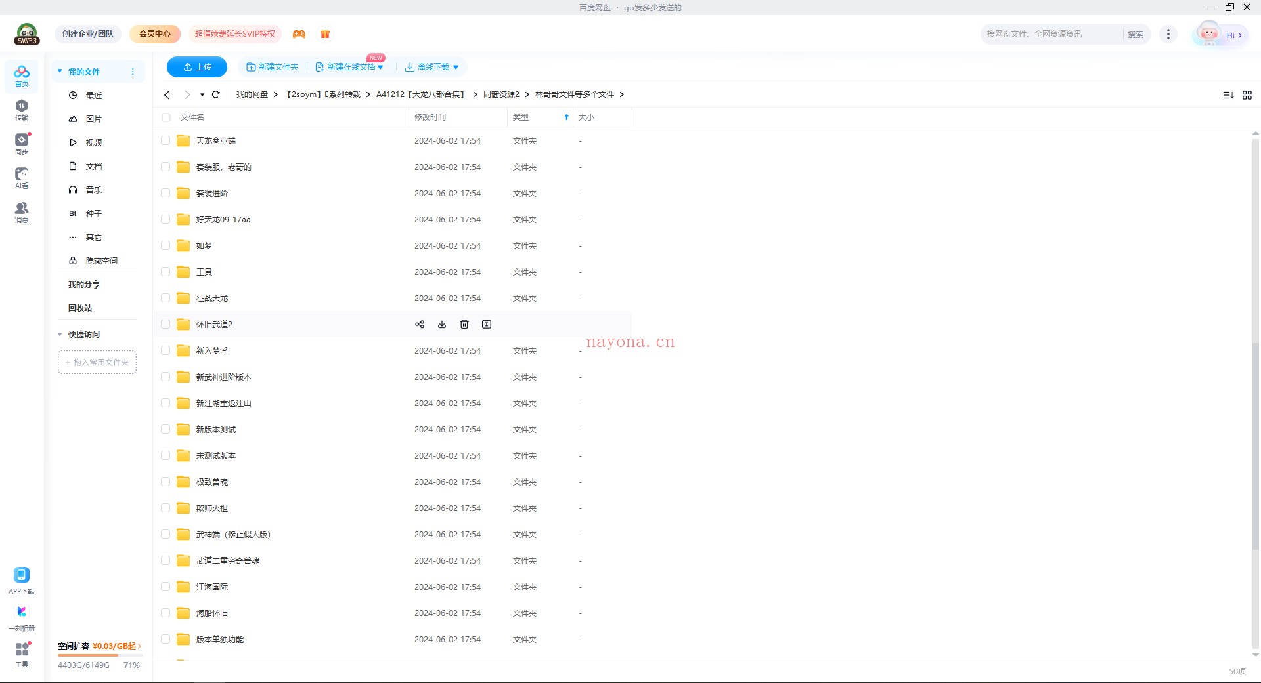
Task: Open the 一刻相册 album icon
Action: 22,617
